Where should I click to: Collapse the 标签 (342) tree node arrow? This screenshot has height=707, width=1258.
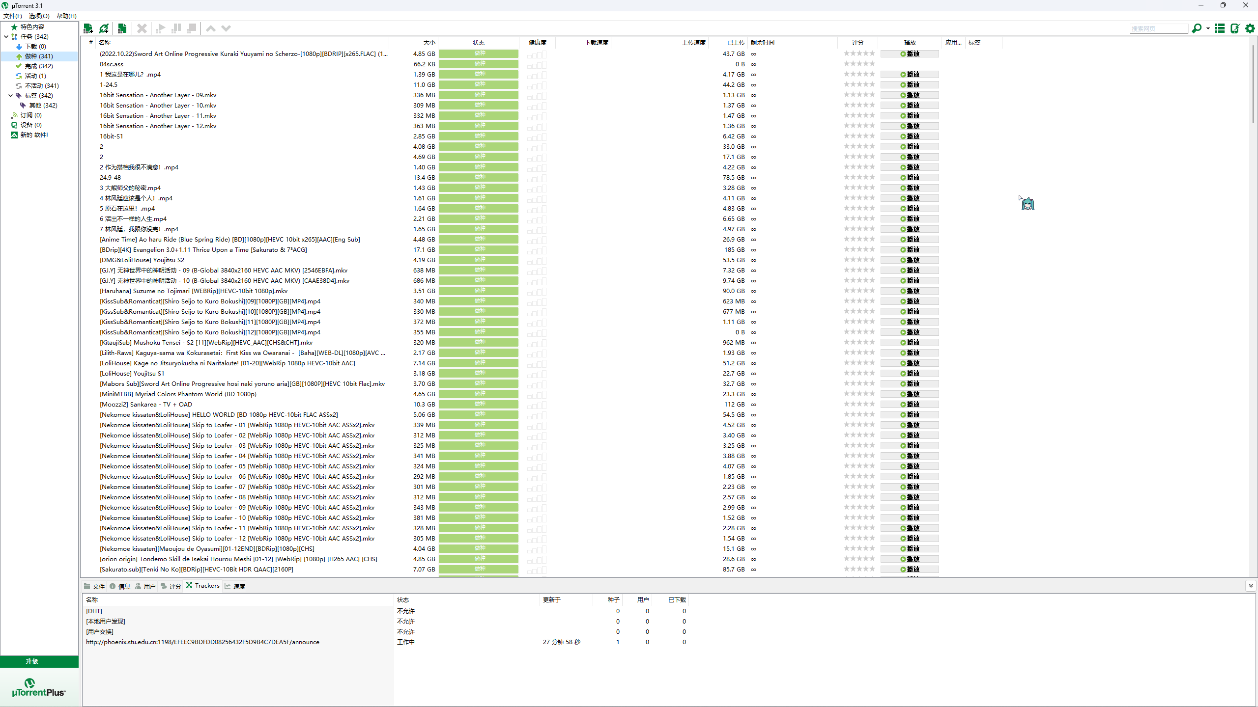pyautogui.click(x=10, y=96)
